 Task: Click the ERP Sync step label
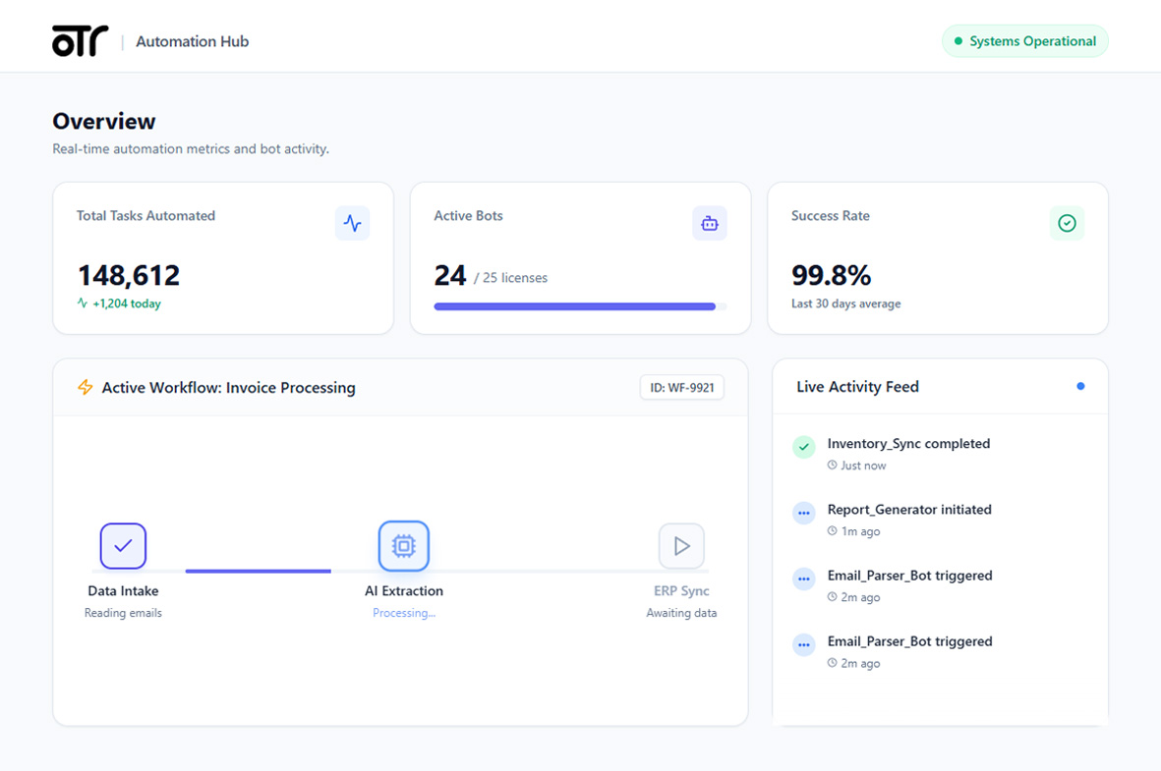[x=681, y=591]
